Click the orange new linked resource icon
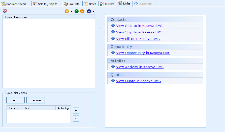The image size is (225, 132). [x=67, y=11]
